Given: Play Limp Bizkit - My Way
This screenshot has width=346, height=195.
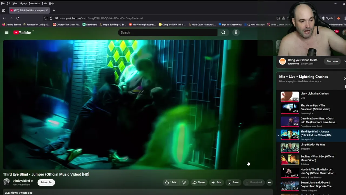Looking at the screenshot, I should 311,148.
